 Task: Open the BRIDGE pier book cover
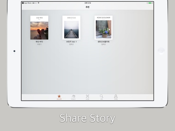click(x=71, y=28)
